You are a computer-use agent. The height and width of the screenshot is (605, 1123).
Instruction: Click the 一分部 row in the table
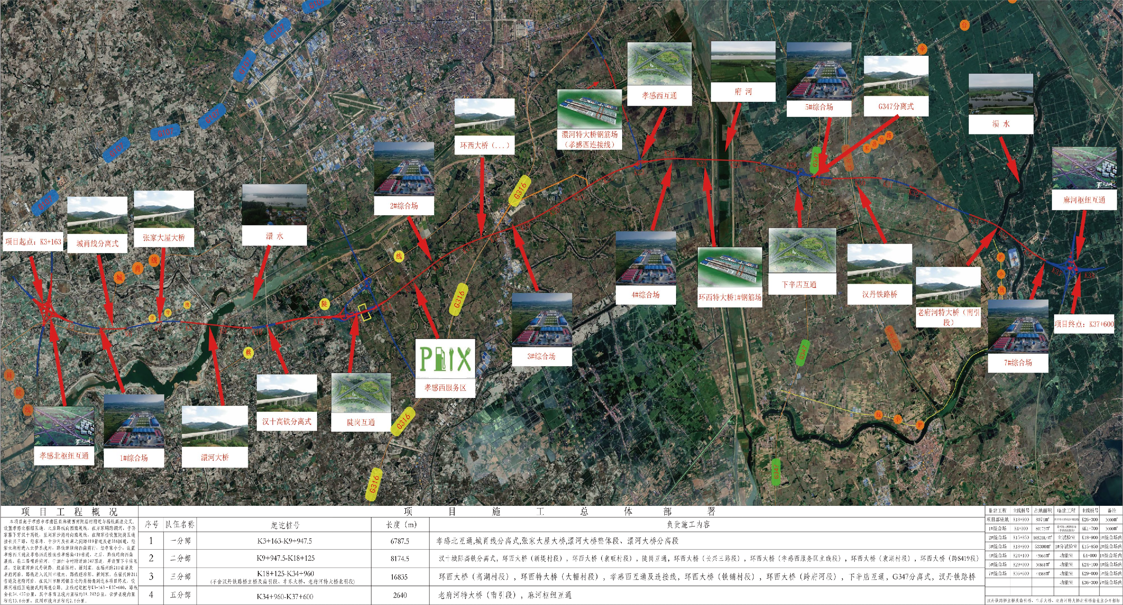[x=180, y=541]
